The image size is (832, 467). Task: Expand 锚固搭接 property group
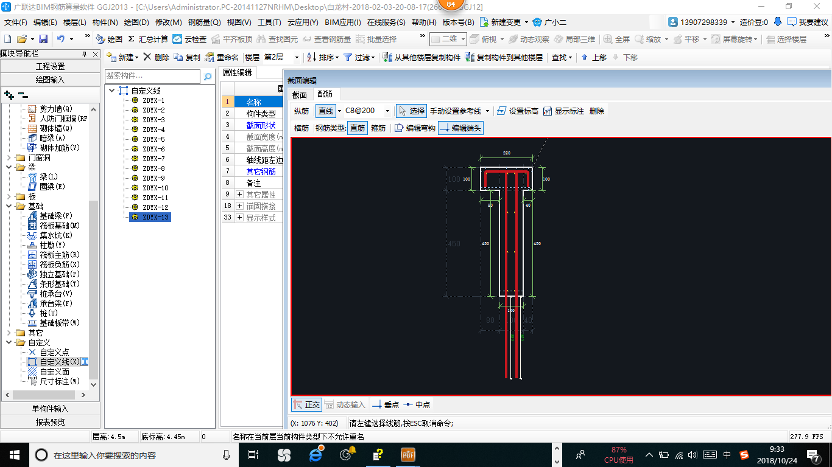(239, 206)
